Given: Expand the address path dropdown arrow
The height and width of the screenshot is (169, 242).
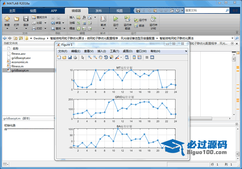Looking at the screenshot, I should click(x=232, y=38).
